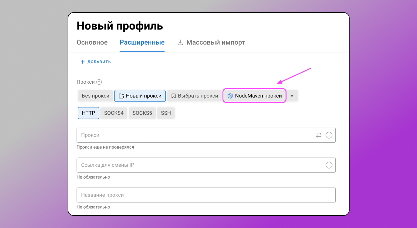Select the SSH protocol option

(166, 113)
